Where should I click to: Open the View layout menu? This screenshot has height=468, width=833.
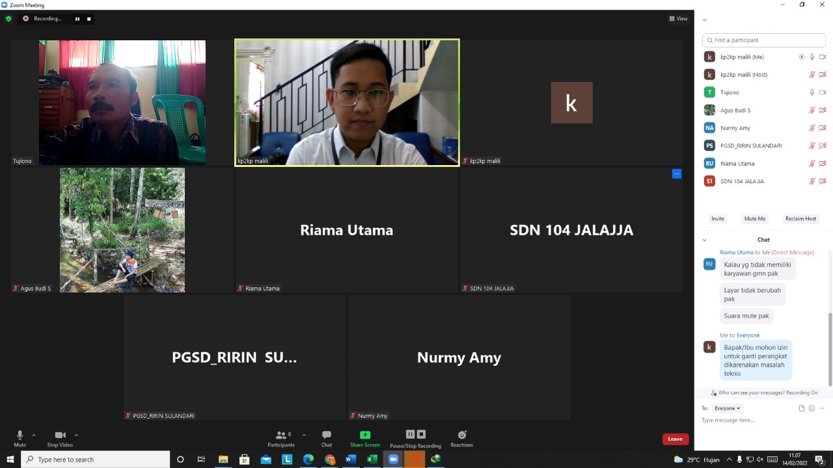click(678, 19)
